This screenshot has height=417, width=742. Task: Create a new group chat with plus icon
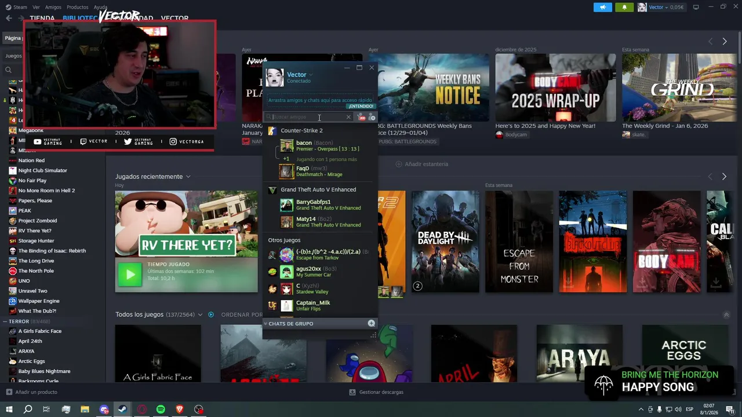[x=372, y=323]
